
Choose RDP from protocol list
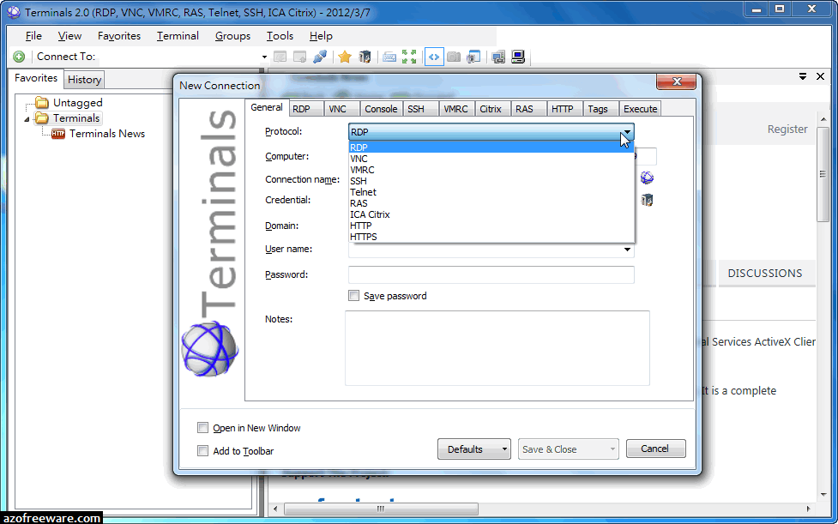pos(491,147)
